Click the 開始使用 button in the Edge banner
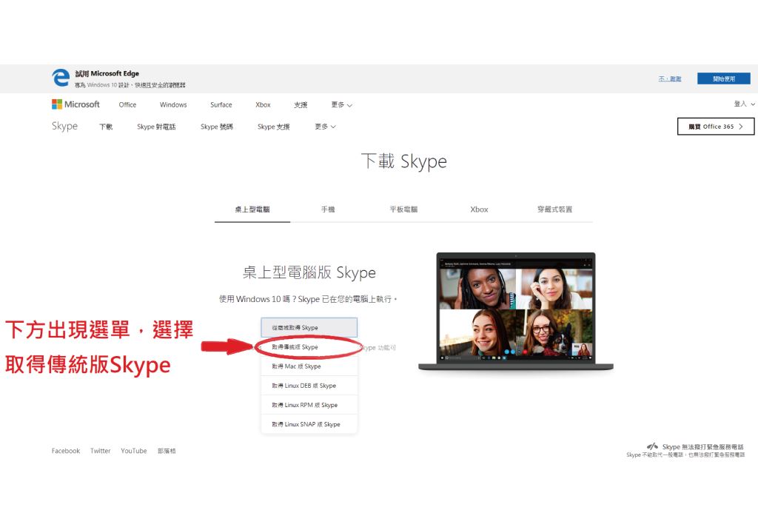The image size is (758, 530). pyautogui.click(x=724, y=78)
